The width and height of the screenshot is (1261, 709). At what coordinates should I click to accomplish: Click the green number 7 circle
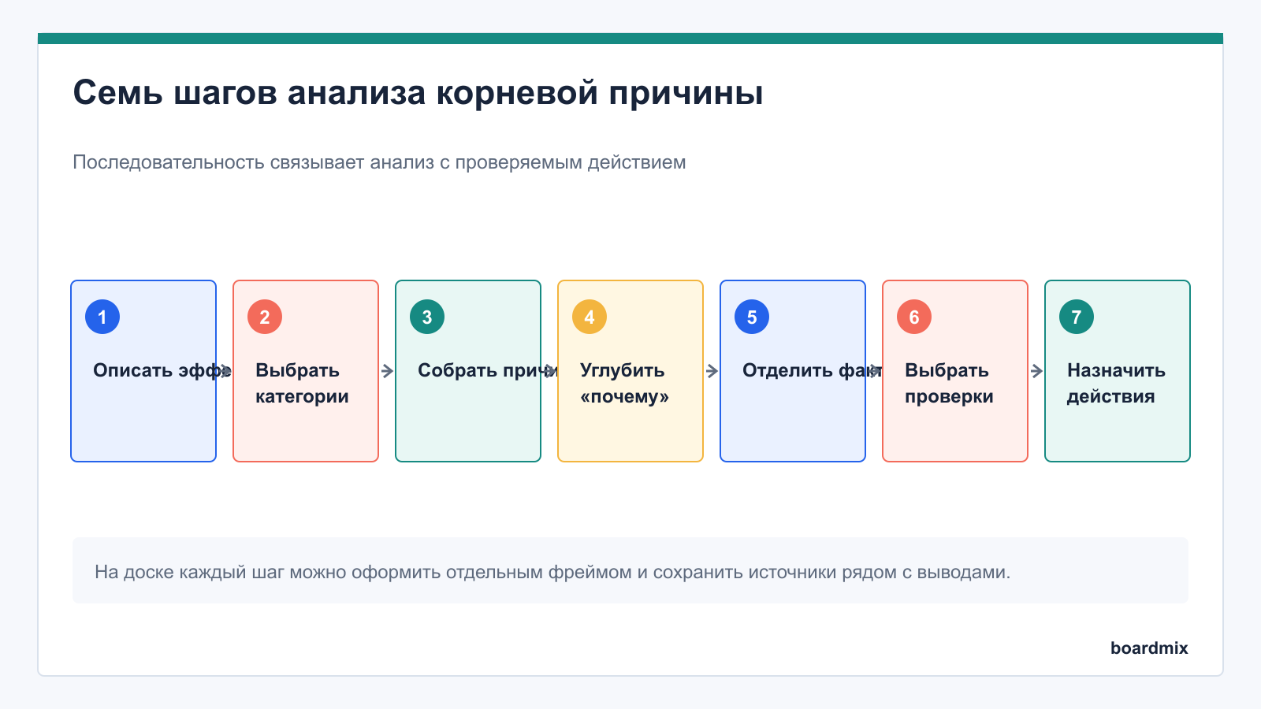click(x=1077, y=317)
